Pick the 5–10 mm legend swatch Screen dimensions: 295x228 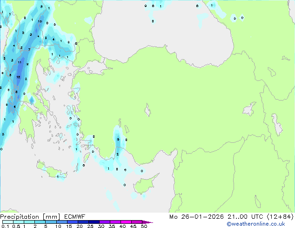[51, 222]
